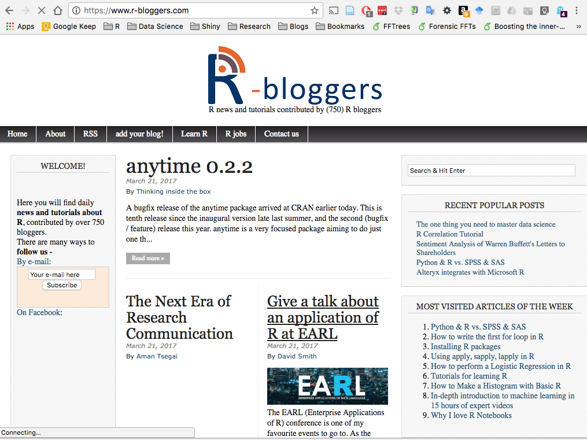Viewport: 587px width, 440px height.
Task: Select 'add your blog!' in navigation
Action: pyautogui.click(x=139, y=134)
